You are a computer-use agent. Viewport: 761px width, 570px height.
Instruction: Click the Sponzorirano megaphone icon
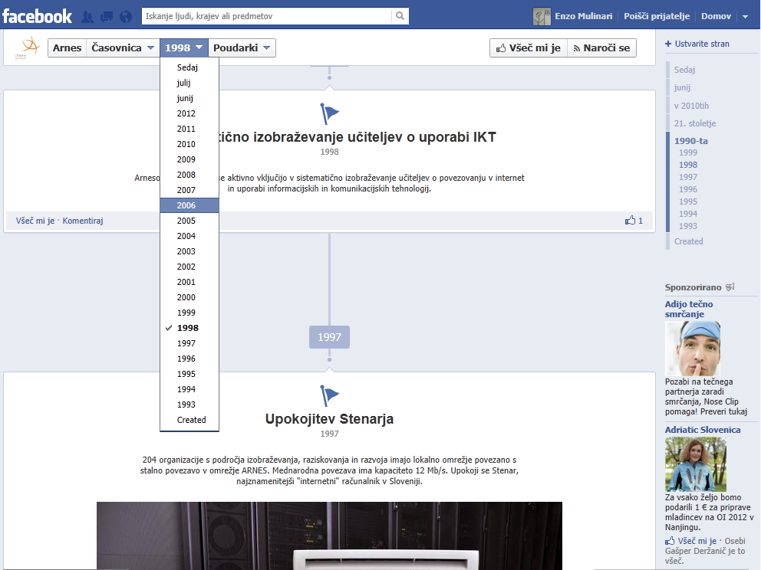coord(730,287)
